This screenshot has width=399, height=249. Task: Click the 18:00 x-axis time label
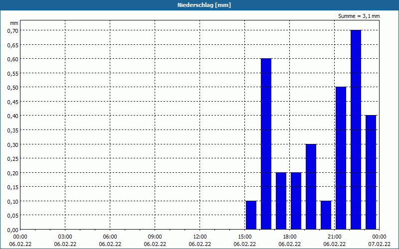pyautogui.click(x=290, y=237)
